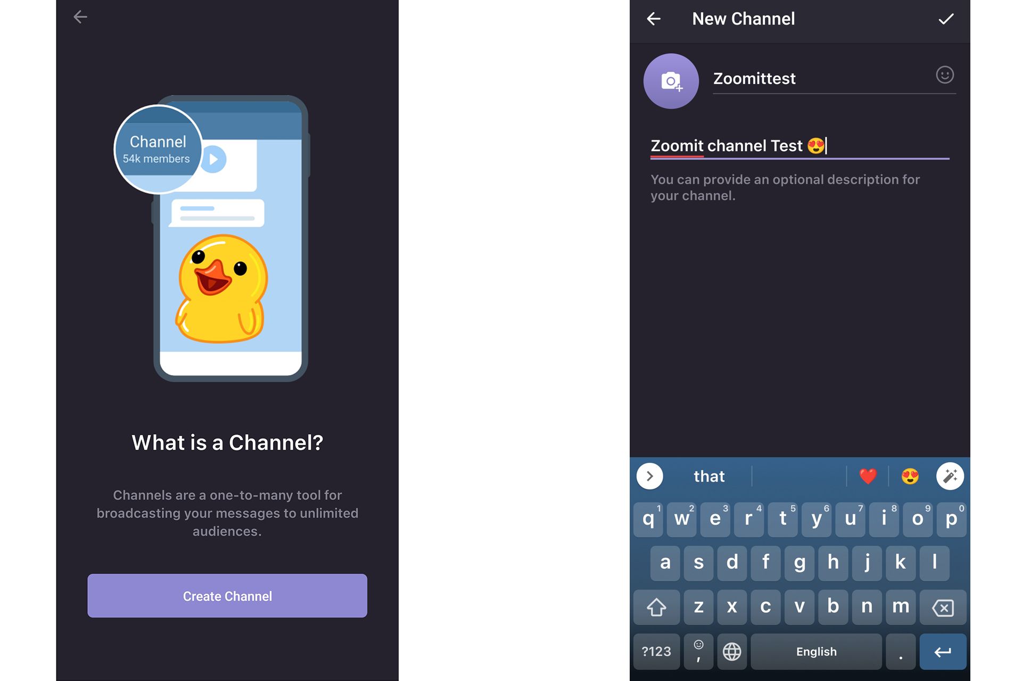Switch to ?123 symbols keyboard
The image size is (1022, 681).
click(x=656, y=651)
